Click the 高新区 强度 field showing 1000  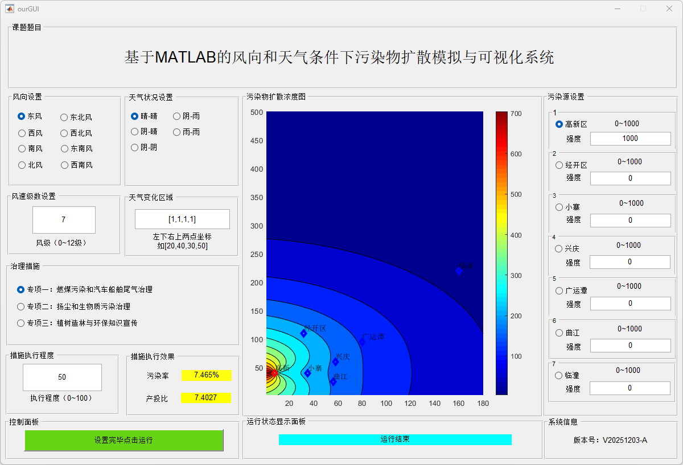point(630,139)
